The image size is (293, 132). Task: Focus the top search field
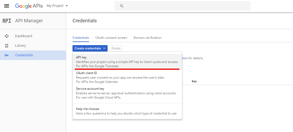pos(182,6)
